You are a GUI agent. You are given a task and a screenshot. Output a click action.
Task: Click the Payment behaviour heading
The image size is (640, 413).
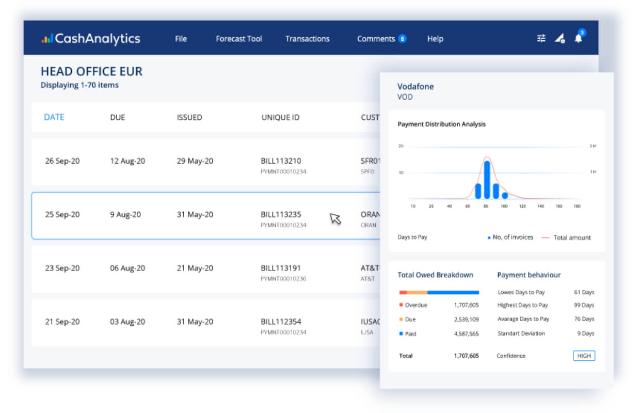(x=529, y=275)
